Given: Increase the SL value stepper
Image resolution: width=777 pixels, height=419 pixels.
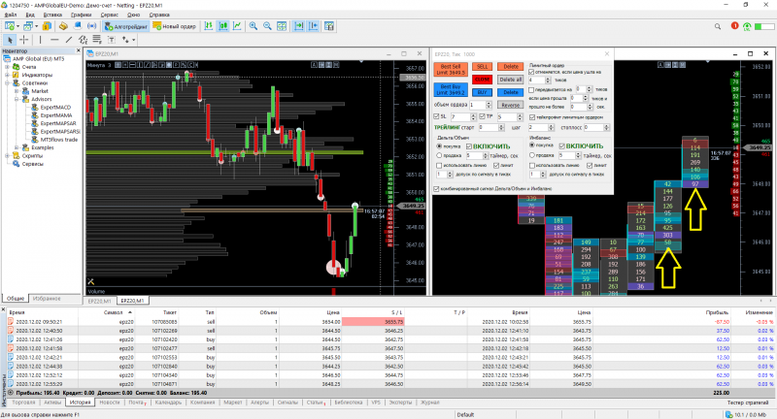Looking at the screenshot, I should (473, 115).
